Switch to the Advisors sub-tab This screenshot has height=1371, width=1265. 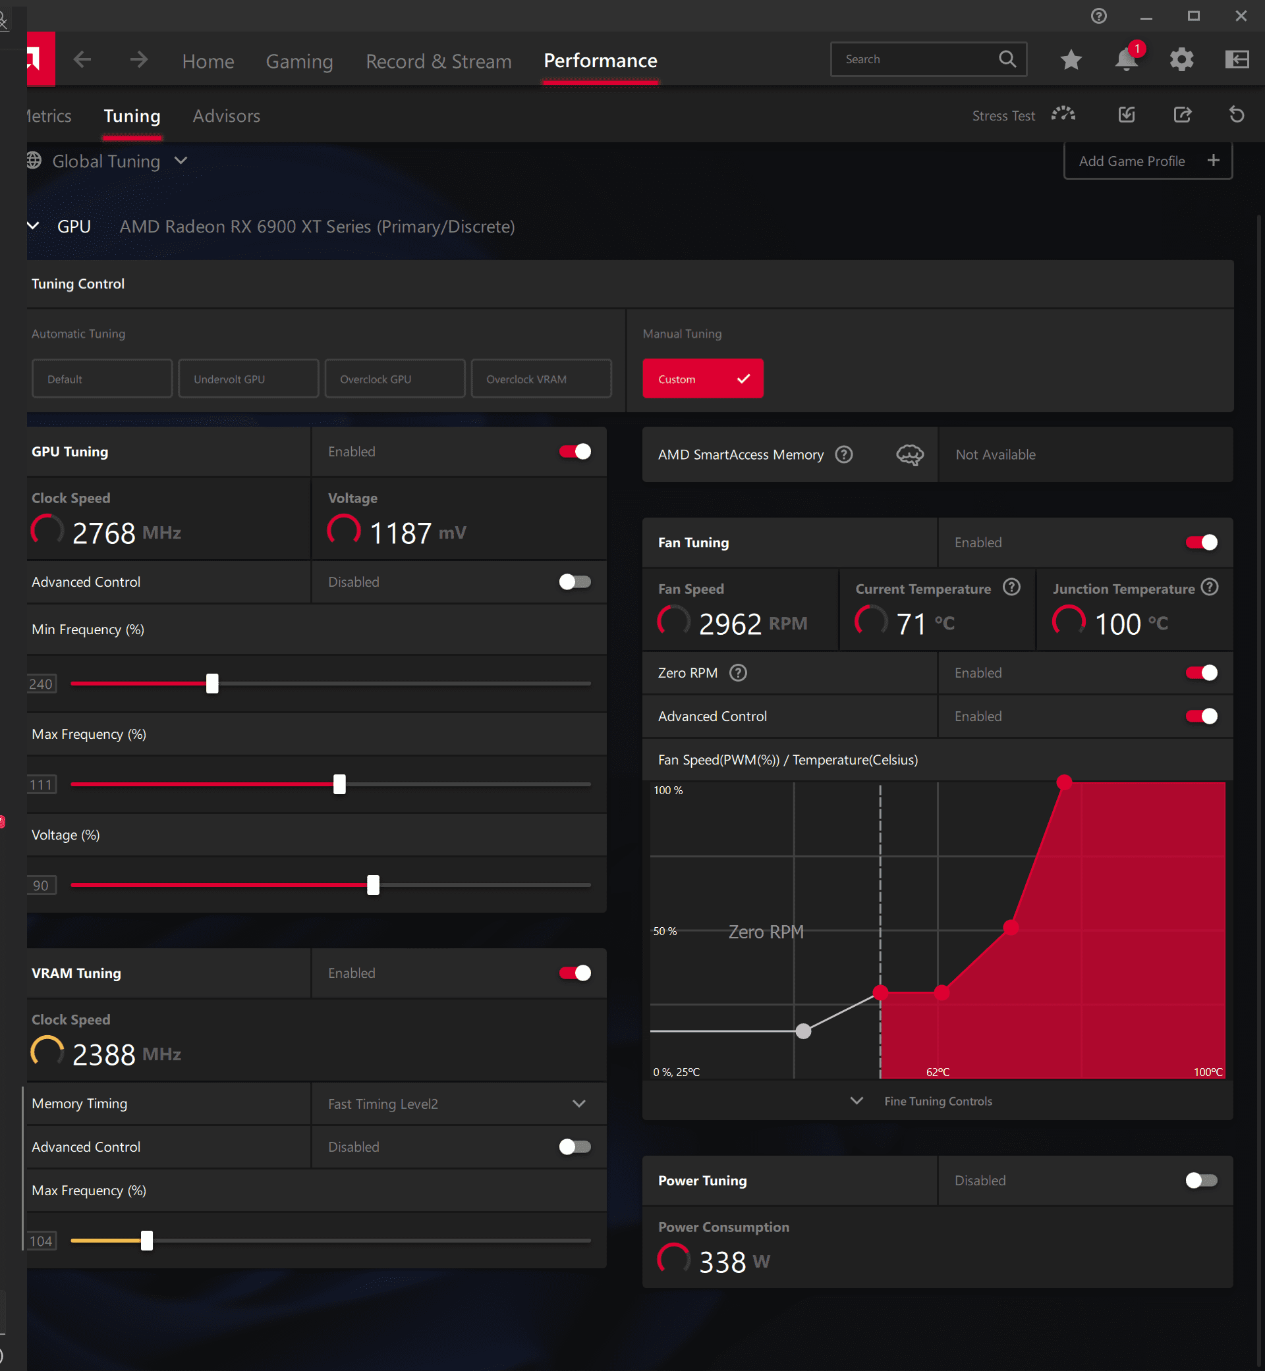click(226, 116)
